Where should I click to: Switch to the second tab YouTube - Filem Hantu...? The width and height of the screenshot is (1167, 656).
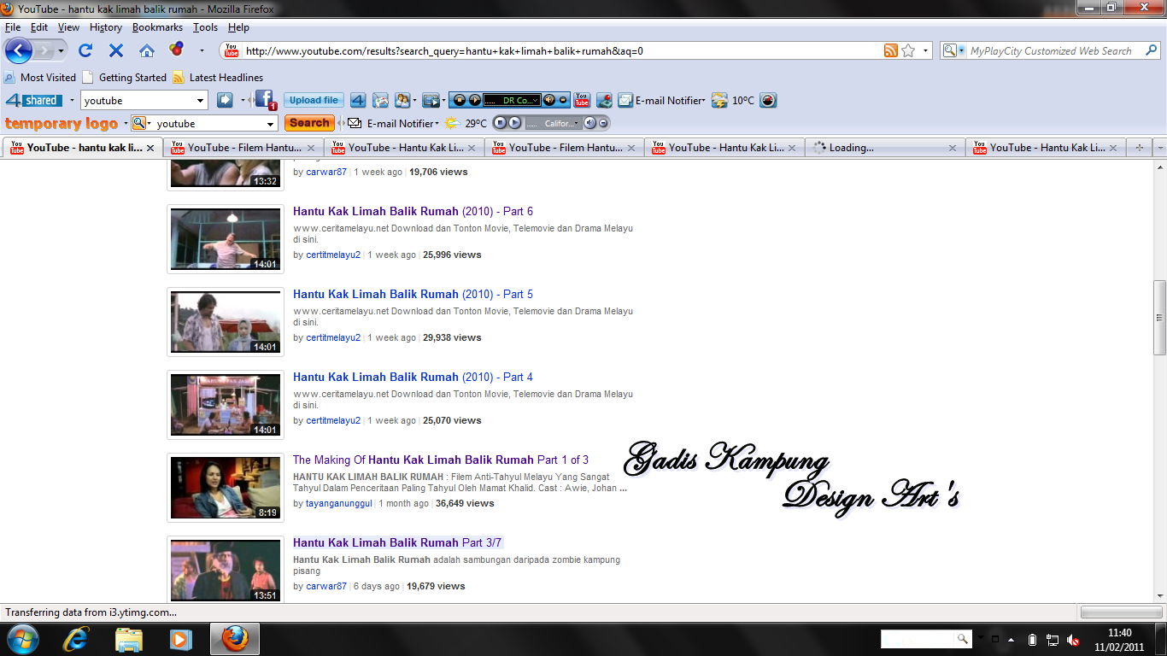pos(242,148)
